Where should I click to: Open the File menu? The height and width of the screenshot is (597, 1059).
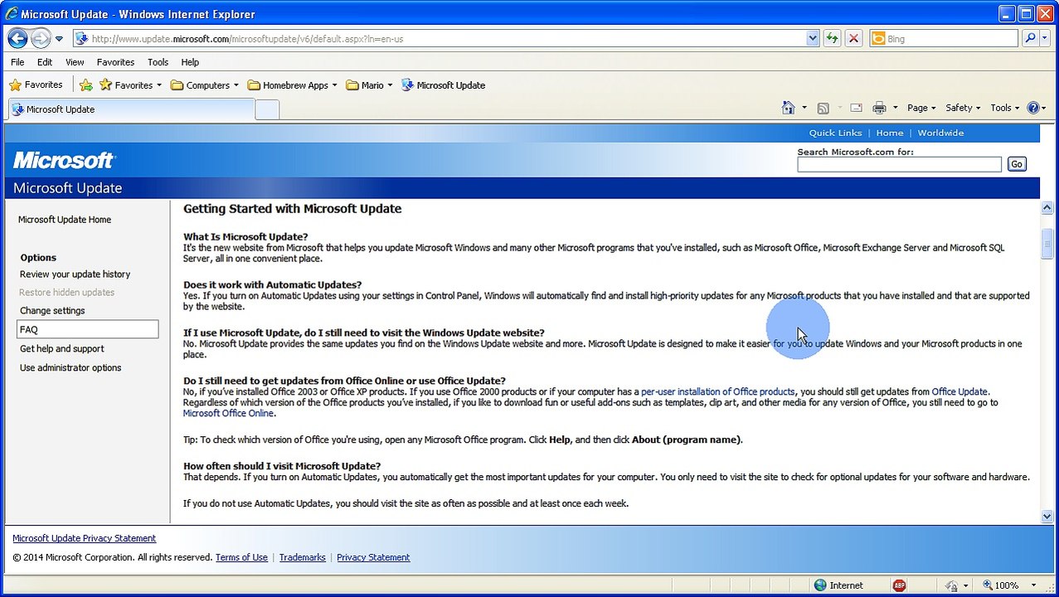tap(17, 62)
